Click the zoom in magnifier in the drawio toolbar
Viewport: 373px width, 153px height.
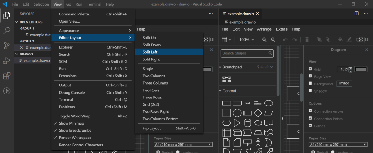coord(264,40)
